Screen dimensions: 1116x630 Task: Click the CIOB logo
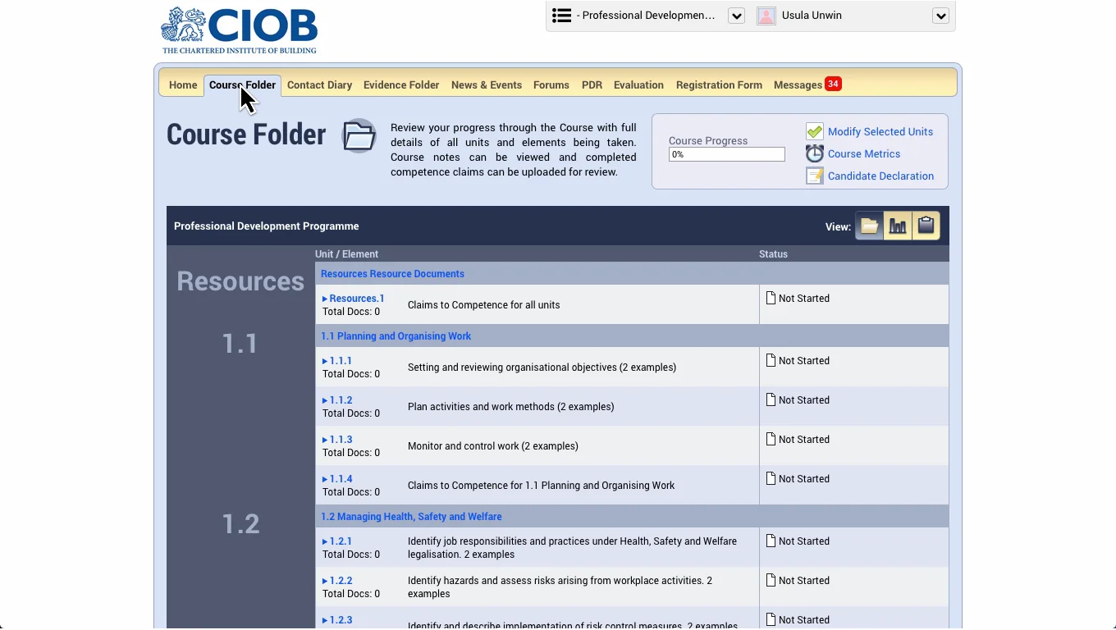[x=239, y=30]
